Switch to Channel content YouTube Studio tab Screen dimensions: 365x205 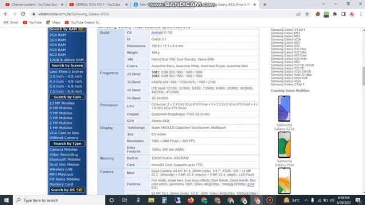34,5
